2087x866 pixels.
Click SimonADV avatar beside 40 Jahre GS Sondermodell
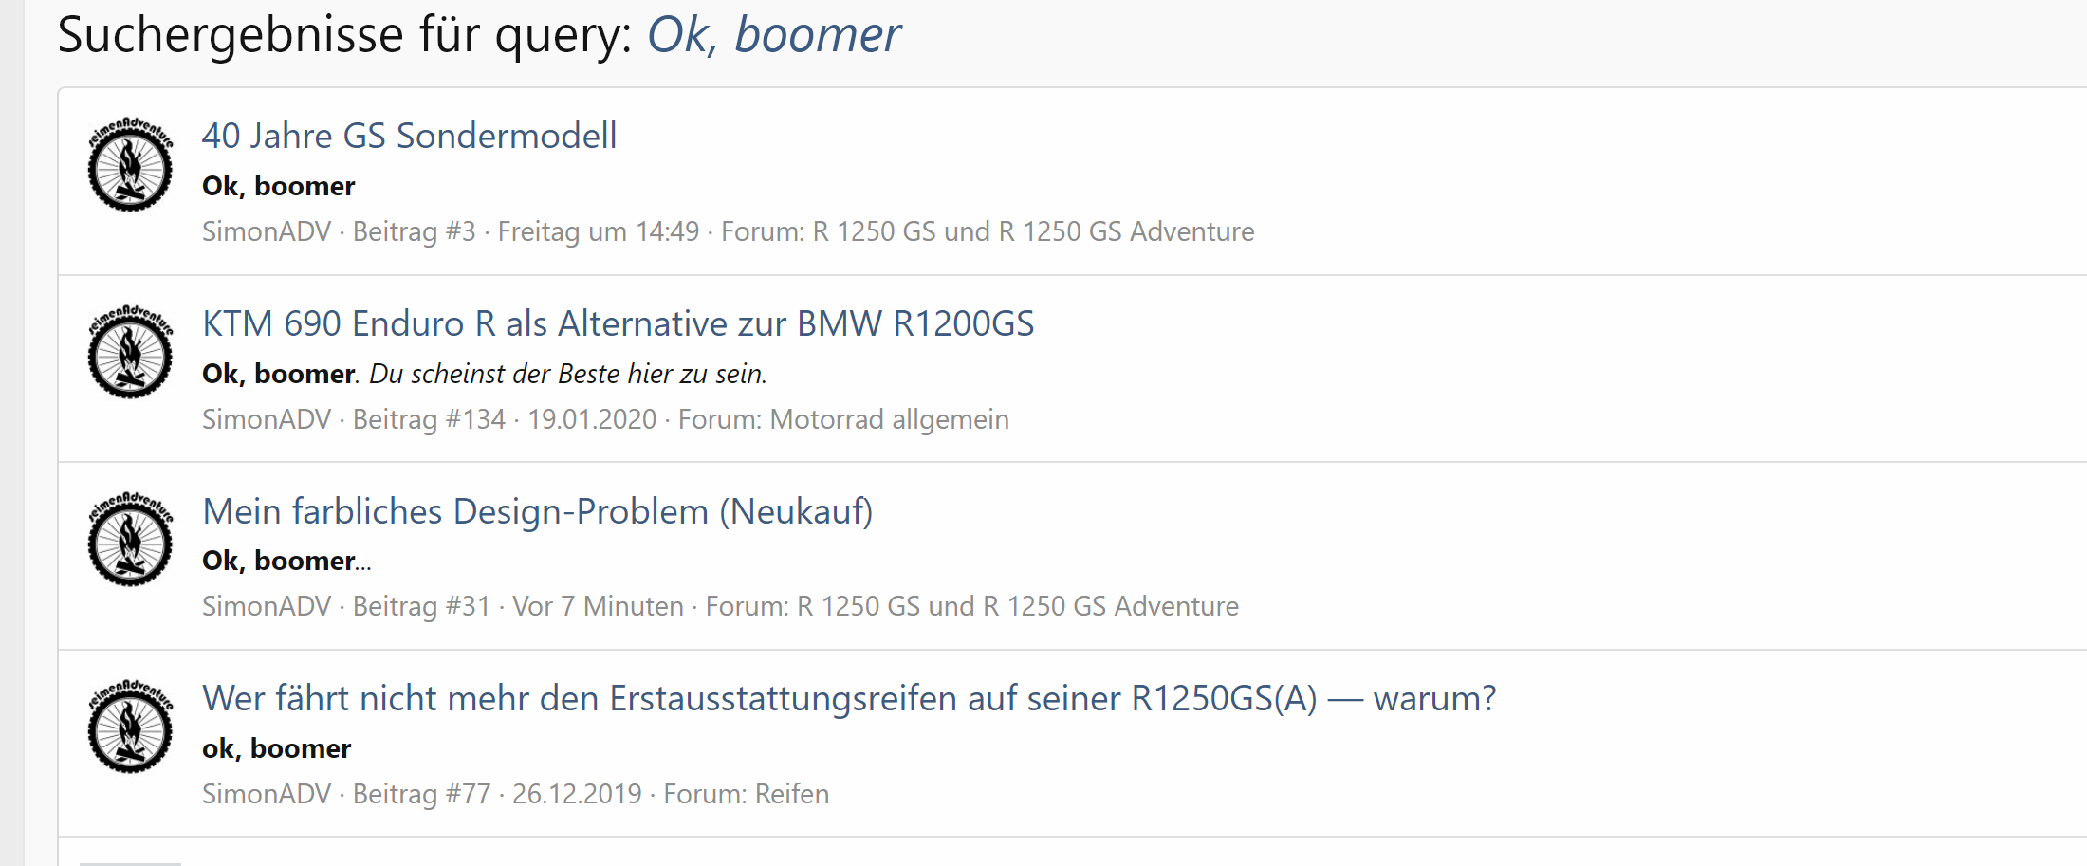pyautogui.click(x=130, y=165)
